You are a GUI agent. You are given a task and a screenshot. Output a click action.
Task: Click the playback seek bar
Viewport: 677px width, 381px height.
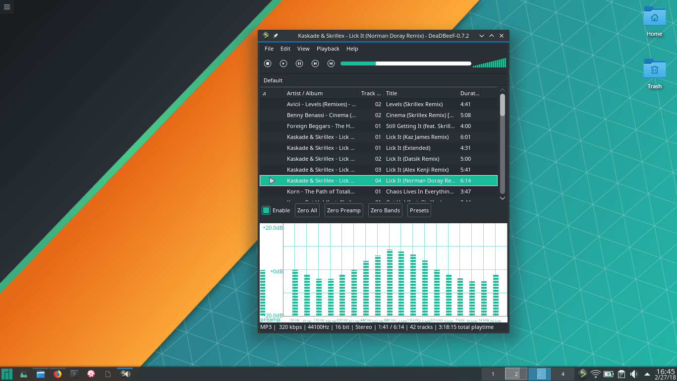[406, 63]
